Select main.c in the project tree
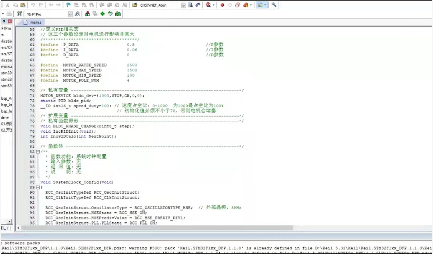 6,67
